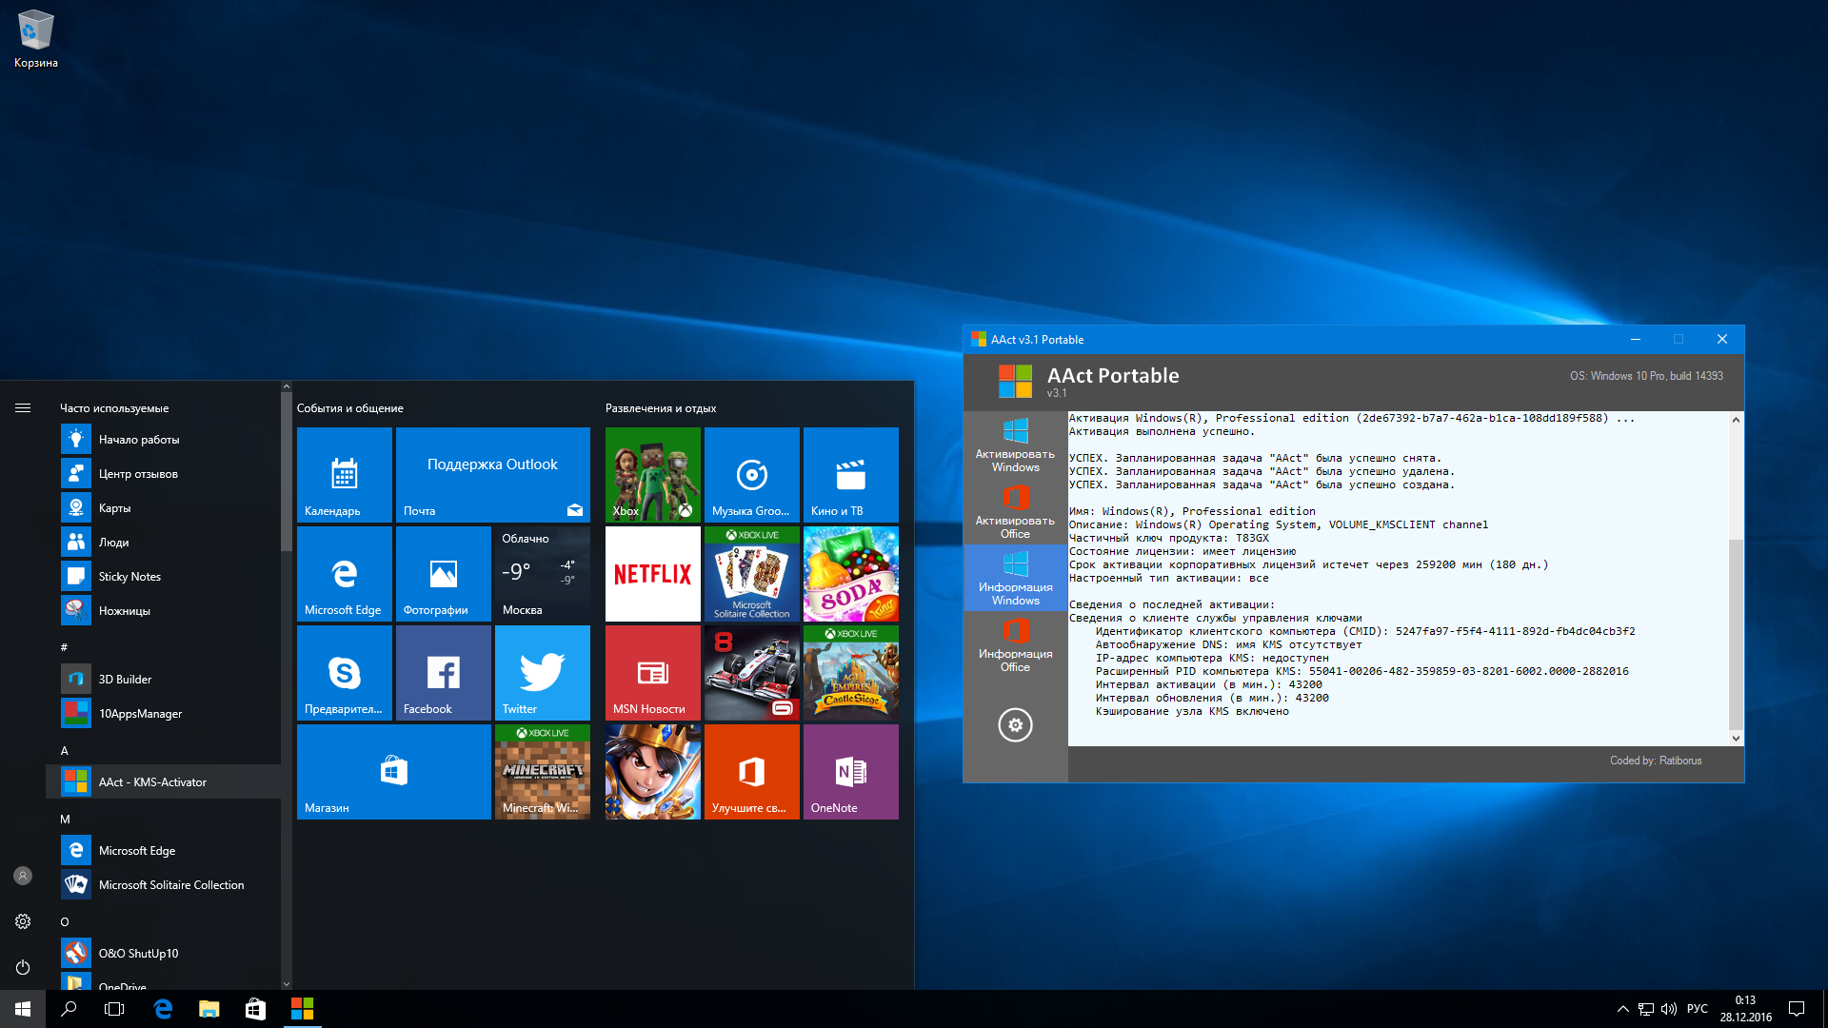Open Settings gear in Start menu

[x=23, y=921]
